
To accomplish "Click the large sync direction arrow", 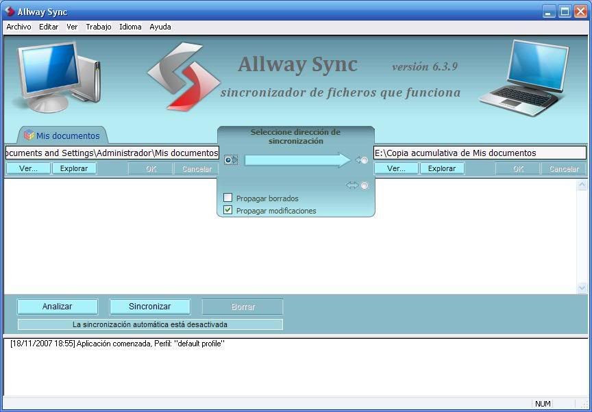I will (297, 160).
